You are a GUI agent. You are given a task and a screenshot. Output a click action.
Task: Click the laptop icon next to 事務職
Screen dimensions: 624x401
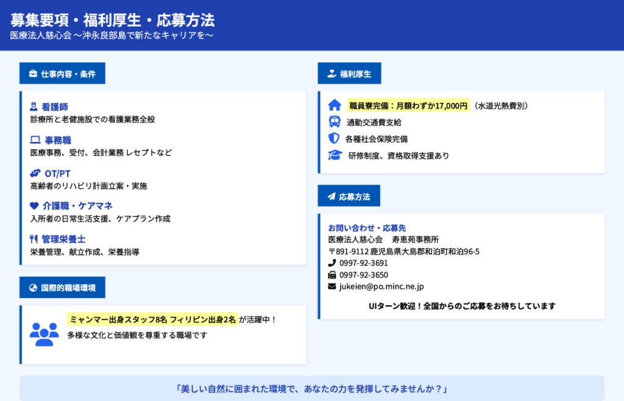(35, 140)
